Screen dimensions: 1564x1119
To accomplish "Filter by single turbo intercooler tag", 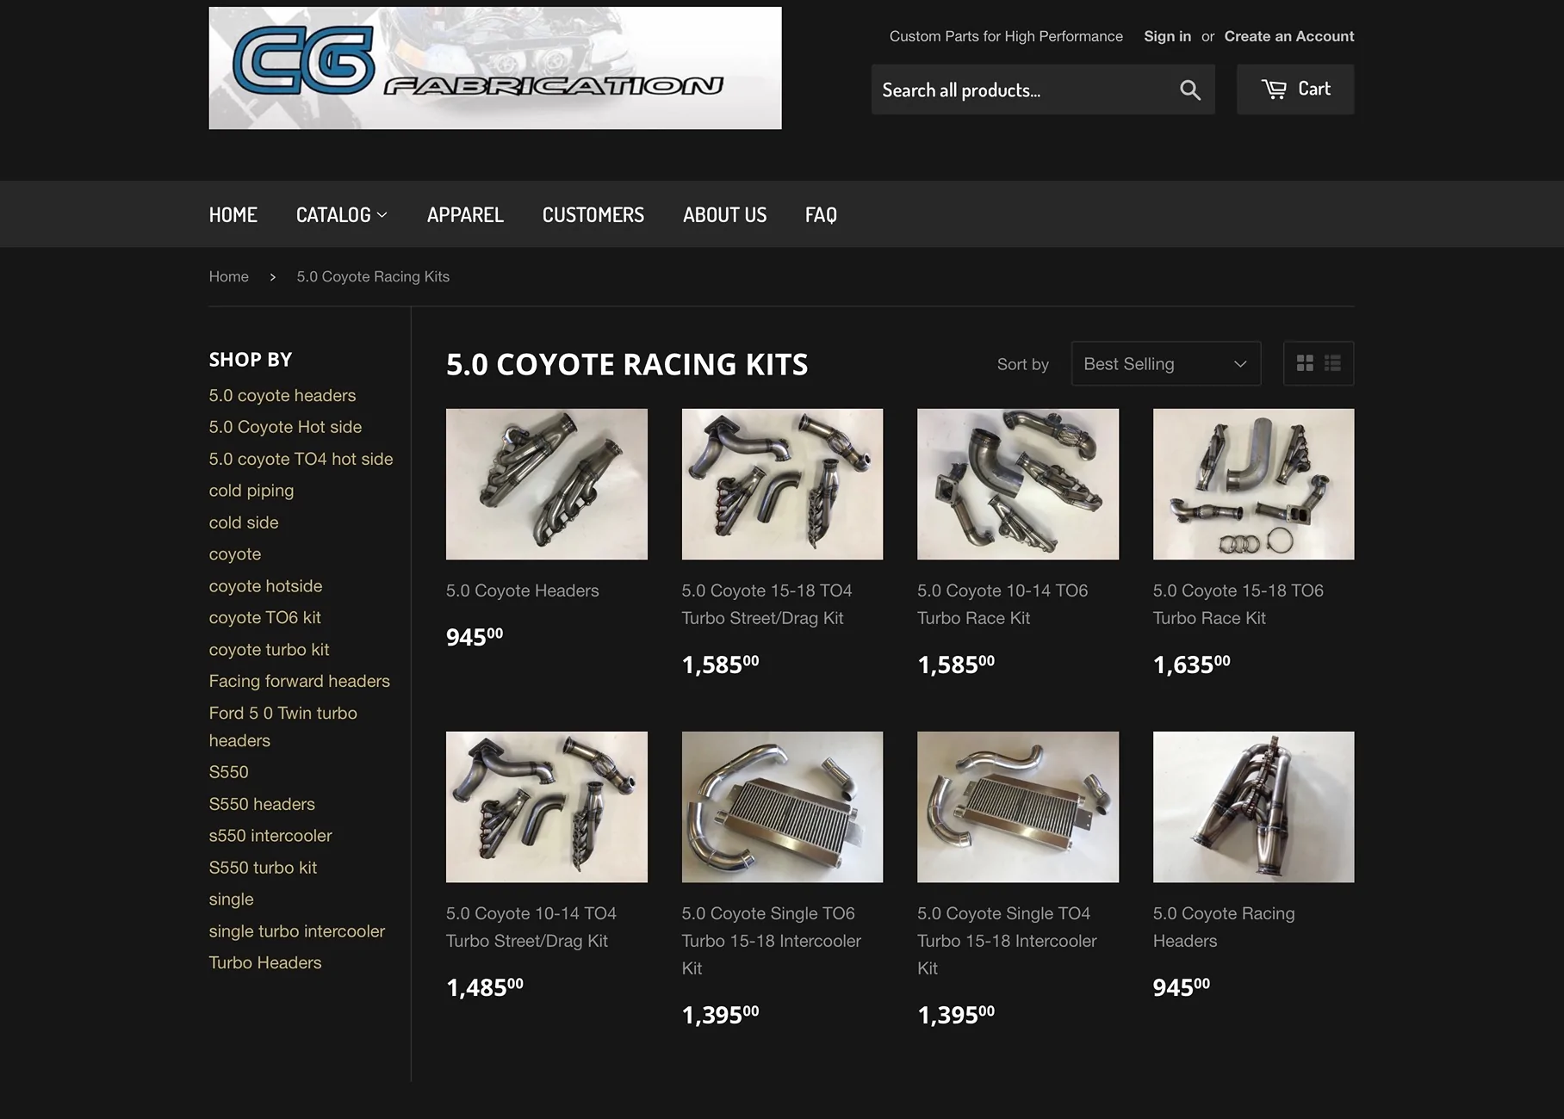I will [x=297, y=931].
